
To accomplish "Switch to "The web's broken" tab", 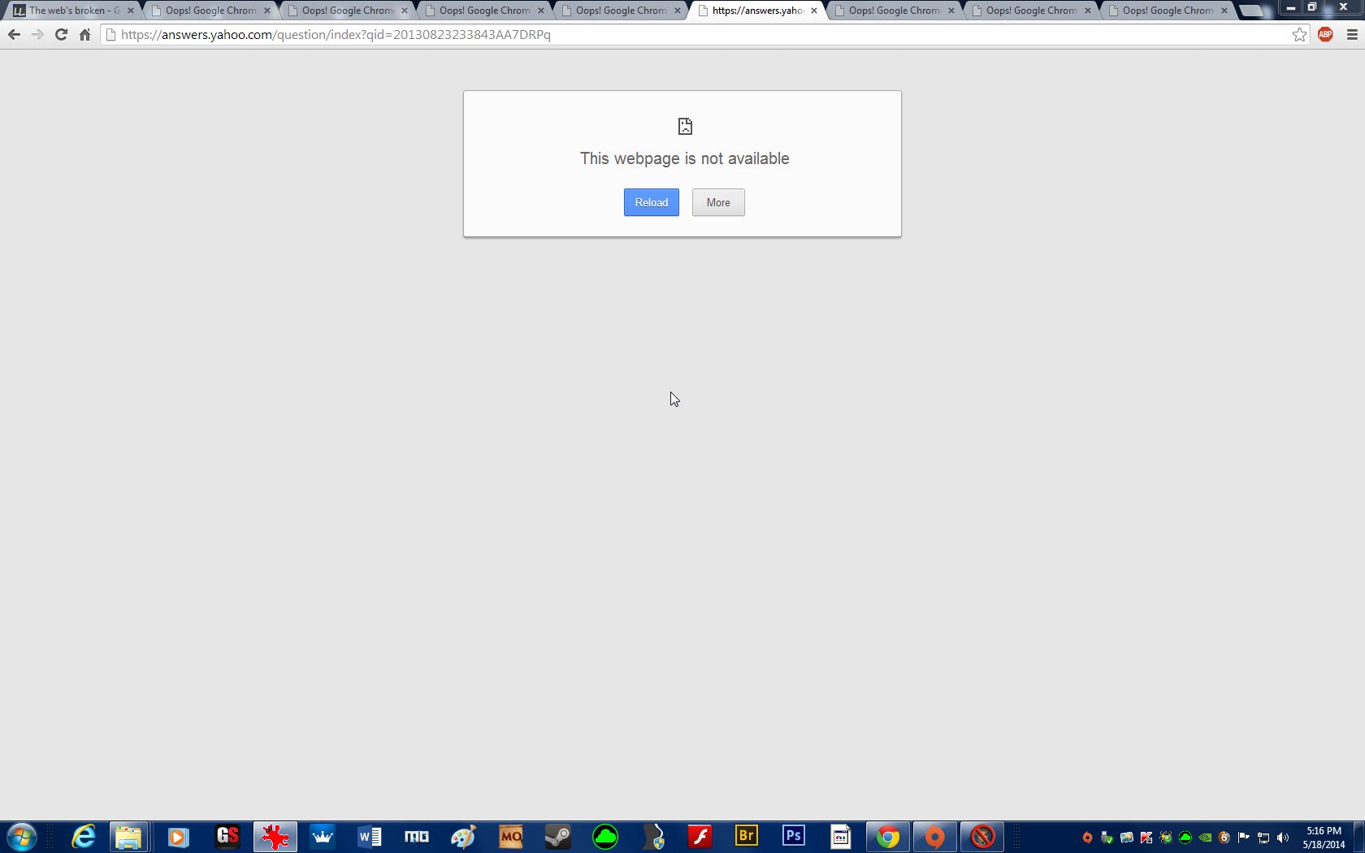I will [x=71, y=11].
